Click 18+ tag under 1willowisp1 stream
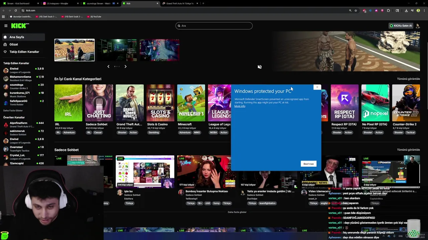This screenshot has width=428, height=240. [x=200, y=203]
